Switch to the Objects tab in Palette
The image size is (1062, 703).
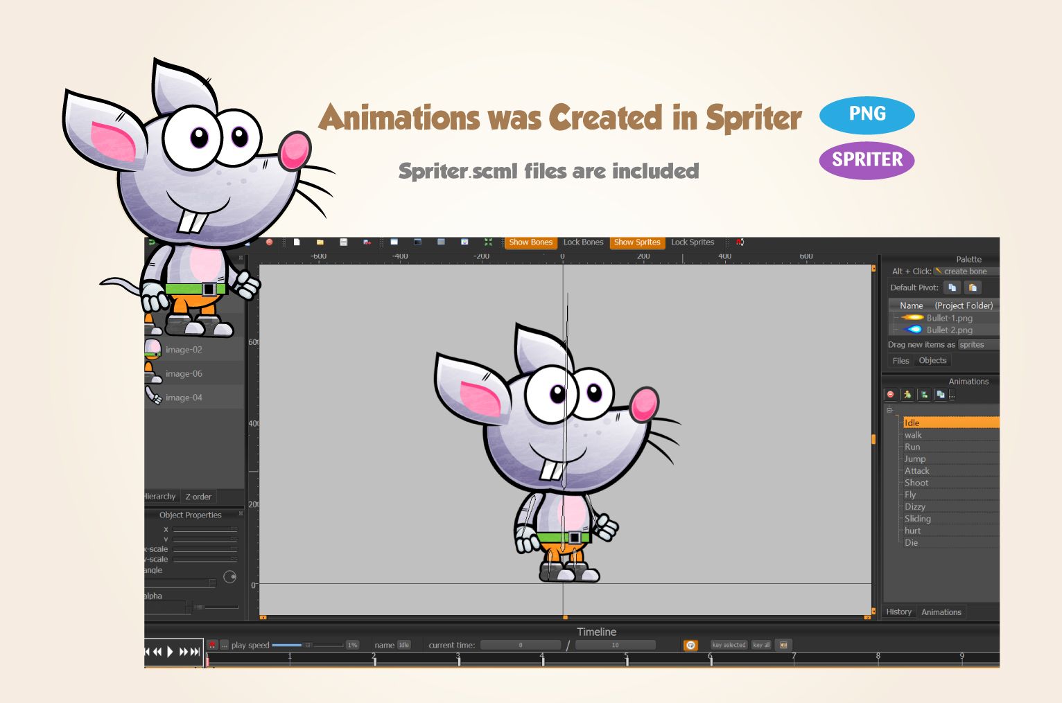pos(932,361)
